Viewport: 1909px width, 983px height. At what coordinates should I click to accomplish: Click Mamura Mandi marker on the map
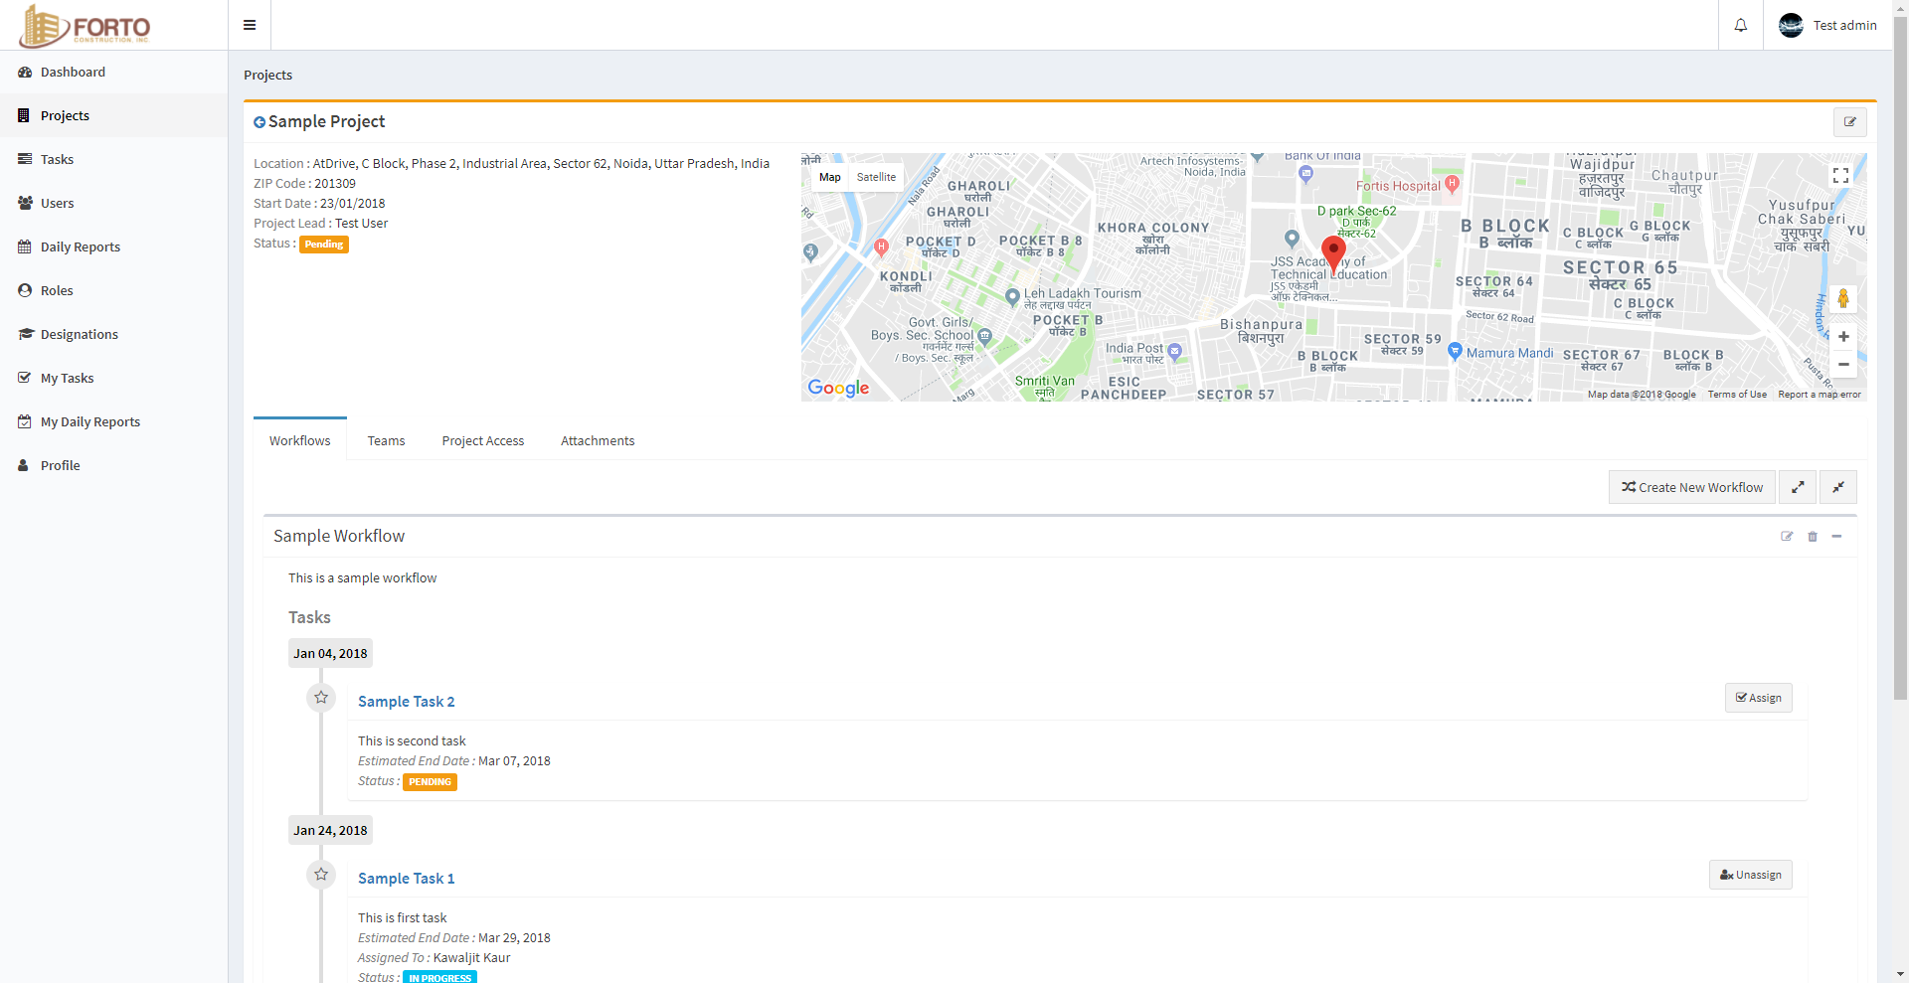point(1455,351)
